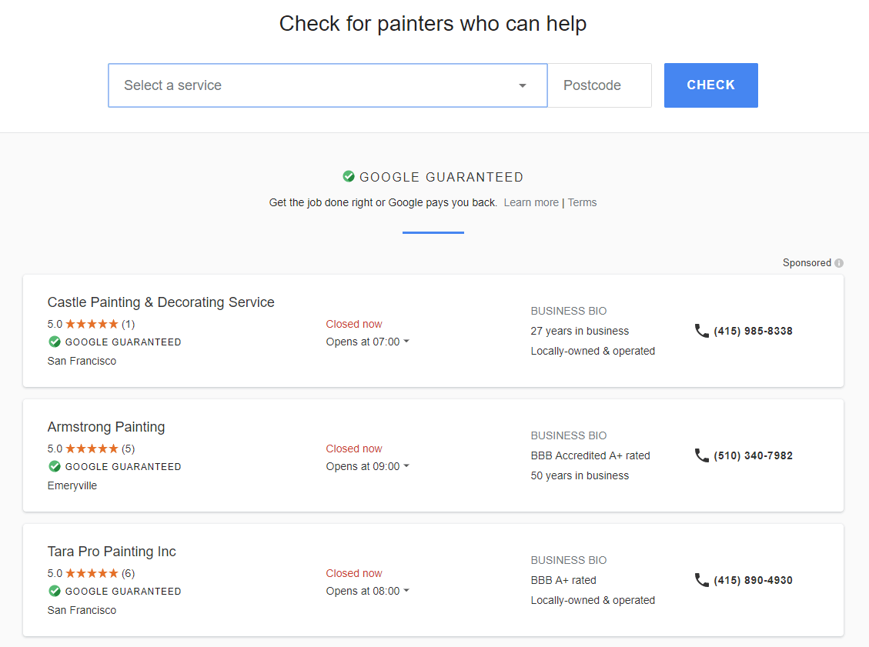Click Castle Painting's star rating

click(x=92, y=324)
